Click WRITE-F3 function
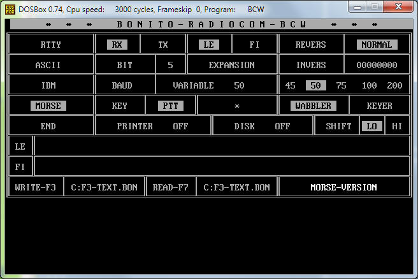The height and width of the screenshot is (279, 418). pos(36,187)
